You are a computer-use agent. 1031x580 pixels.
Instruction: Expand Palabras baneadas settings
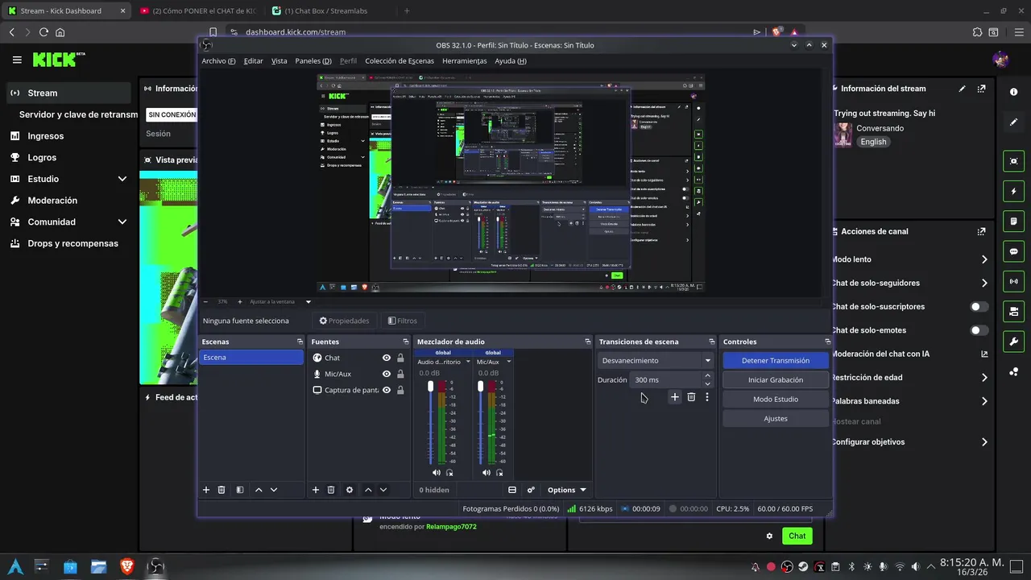tap(984, 401)
